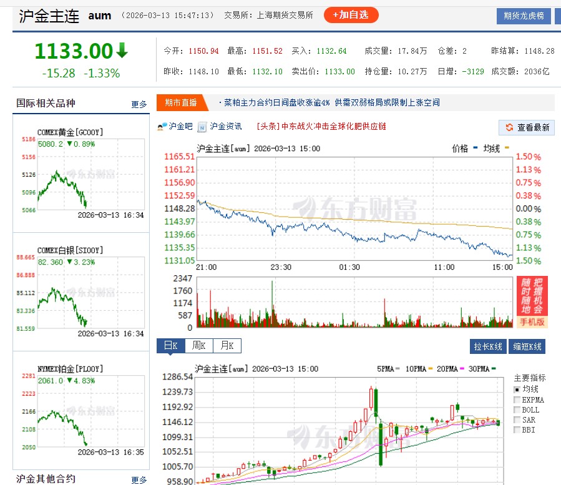Screen dimensions: 561x485
Task: Click the magenta 20PMA color marker
Action: (x=462, y=369)
